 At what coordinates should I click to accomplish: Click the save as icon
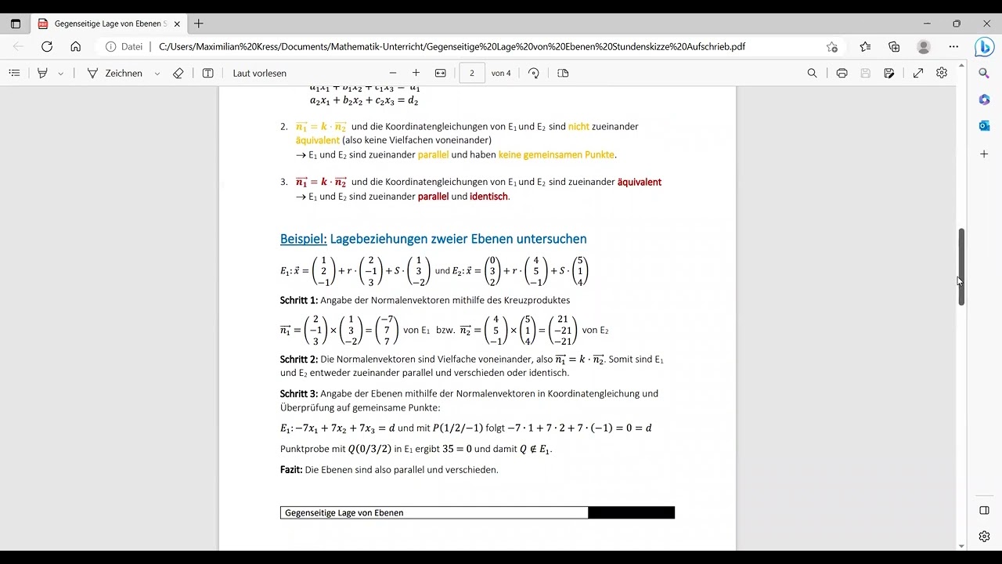pyautogui.click(x=889, y=73)
